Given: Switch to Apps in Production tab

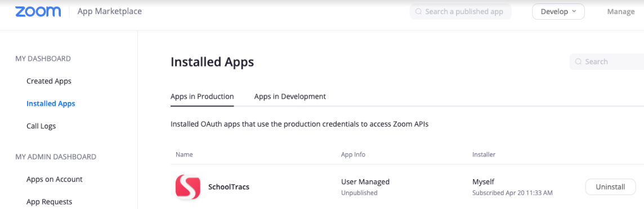Looking at the screenshot, I should [x=202, y=96].
